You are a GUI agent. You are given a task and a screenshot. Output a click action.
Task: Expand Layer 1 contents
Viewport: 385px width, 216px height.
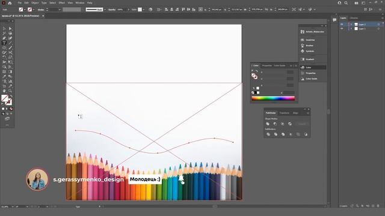(x=351, y=29)
